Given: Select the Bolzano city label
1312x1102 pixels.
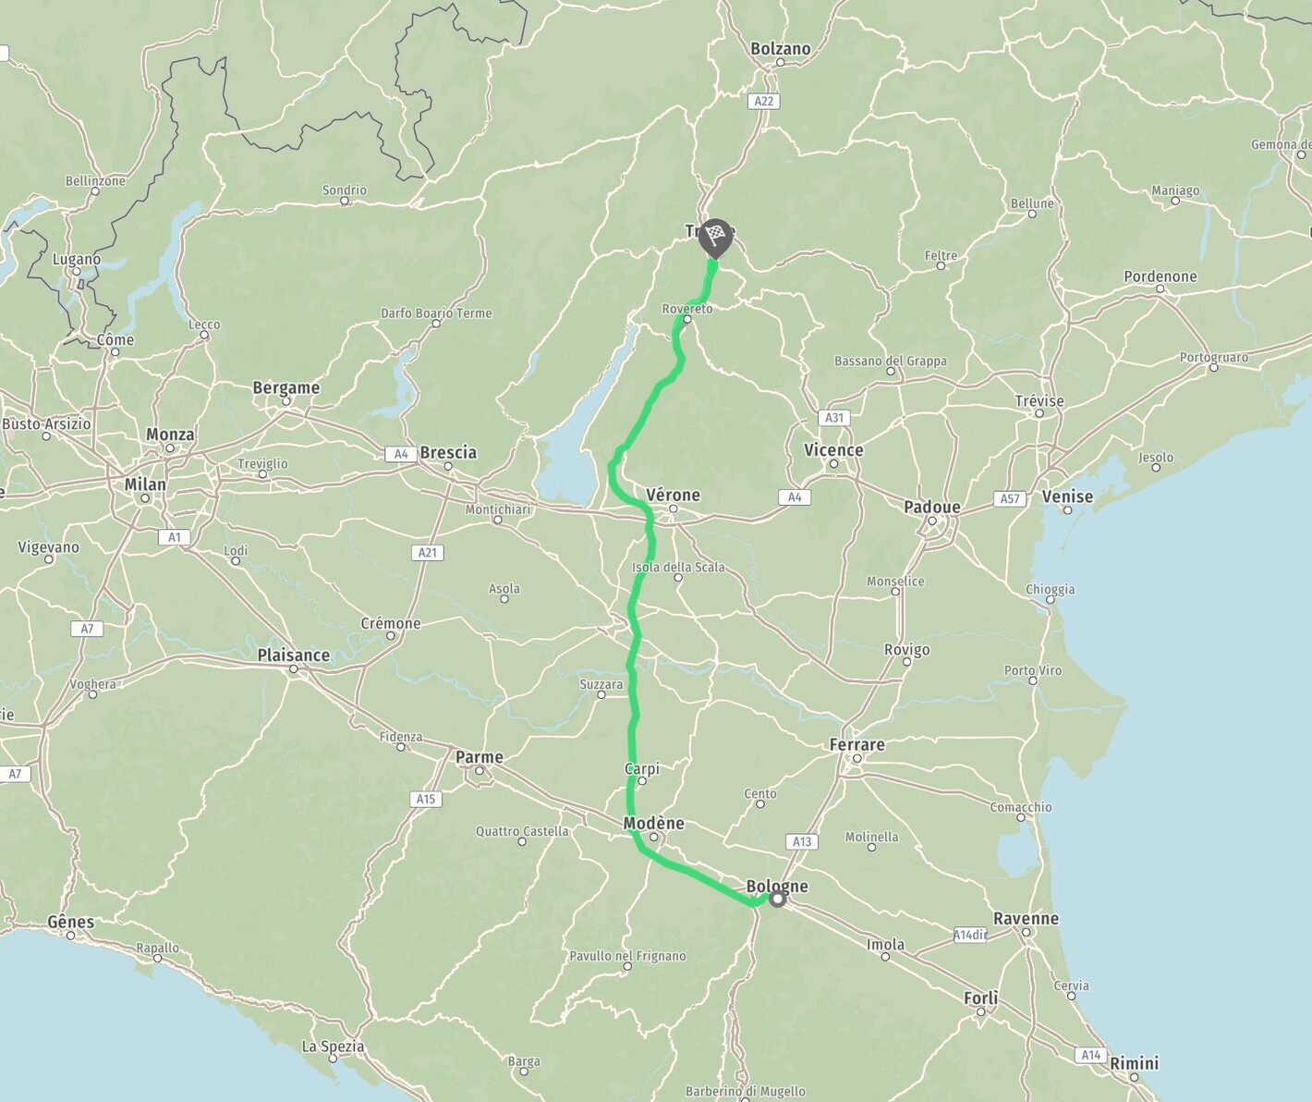Looking at the screenshot, I should coord(780,49).
